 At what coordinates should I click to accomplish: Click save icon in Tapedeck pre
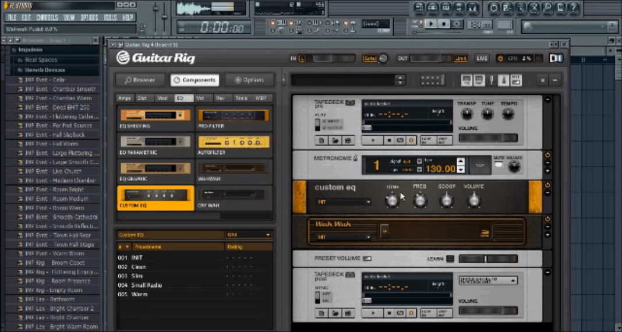[348, 140]
